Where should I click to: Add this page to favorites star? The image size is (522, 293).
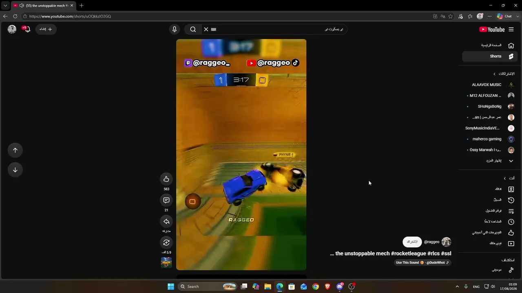click(x=451, y=16)
